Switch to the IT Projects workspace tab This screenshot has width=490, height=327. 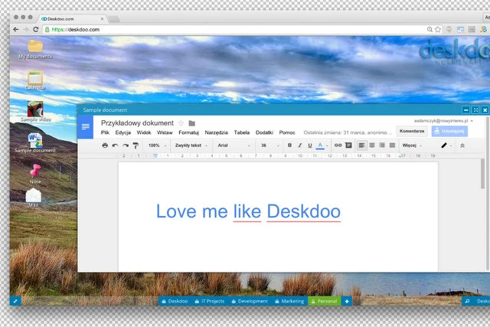coord(209,301)
